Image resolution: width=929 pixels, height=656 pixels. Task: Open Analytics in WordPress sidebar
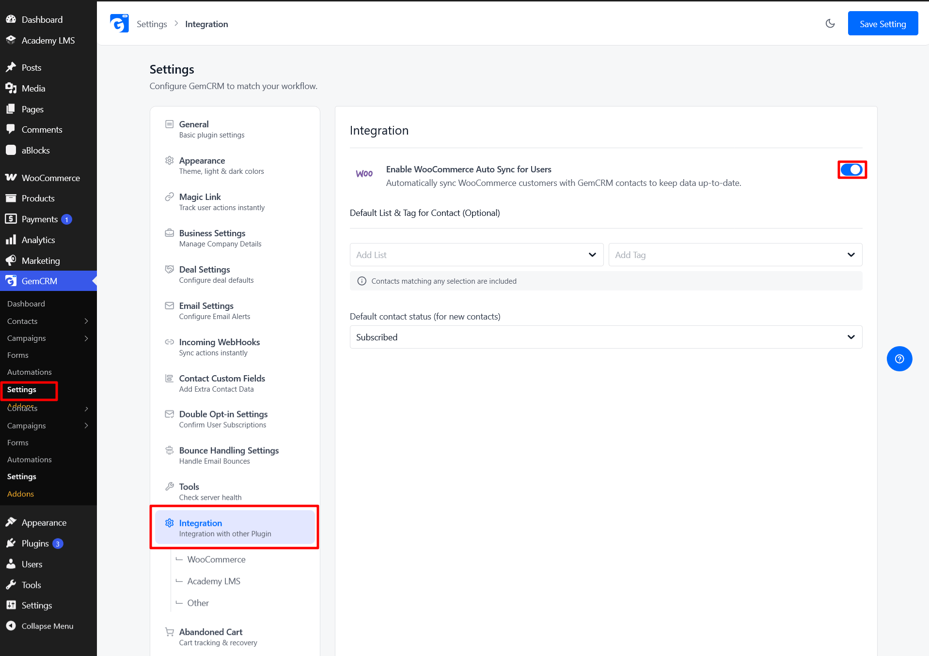(38, 240)
